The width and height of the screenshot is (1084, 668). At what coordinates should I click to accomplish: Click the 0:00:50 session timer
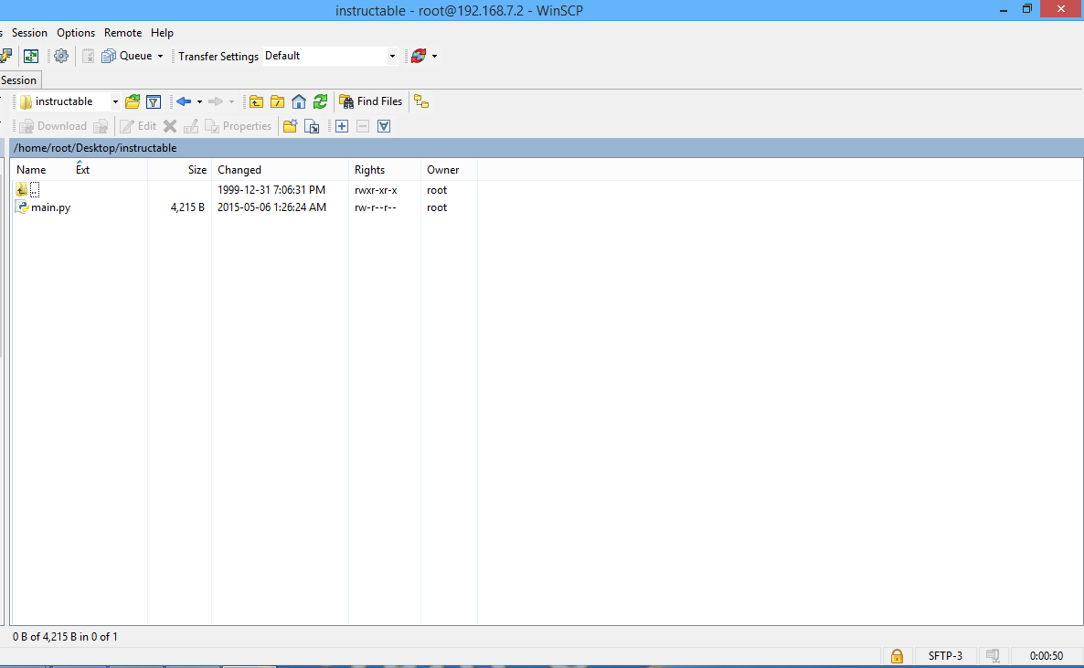tap(1046, 655)
